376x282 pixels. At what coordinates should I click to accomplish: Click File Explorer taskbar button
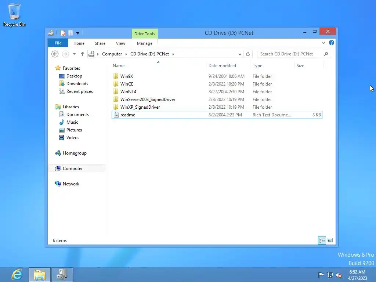pos(40,275)
